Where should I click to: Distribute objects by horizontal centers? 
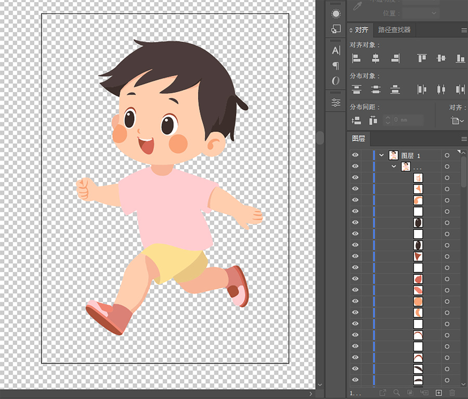click(x=441, y=89)
